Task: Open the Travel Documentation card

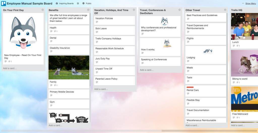Action: [206, 112]
